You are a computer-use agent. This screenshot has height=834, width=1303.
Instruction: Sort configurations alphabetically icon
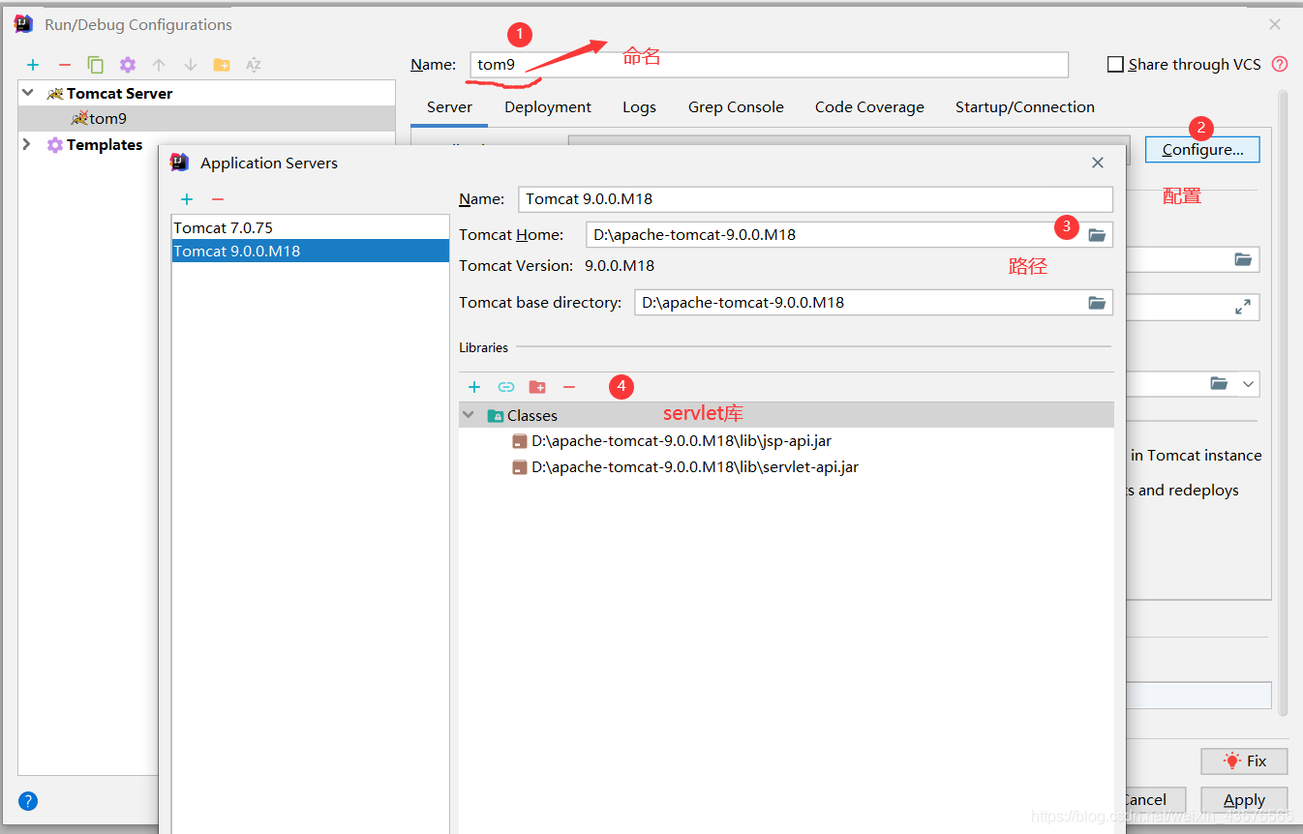pos(254,65)
